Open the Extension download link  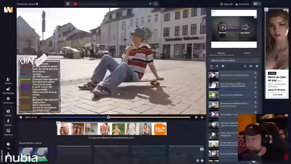[x=242, y=4]
